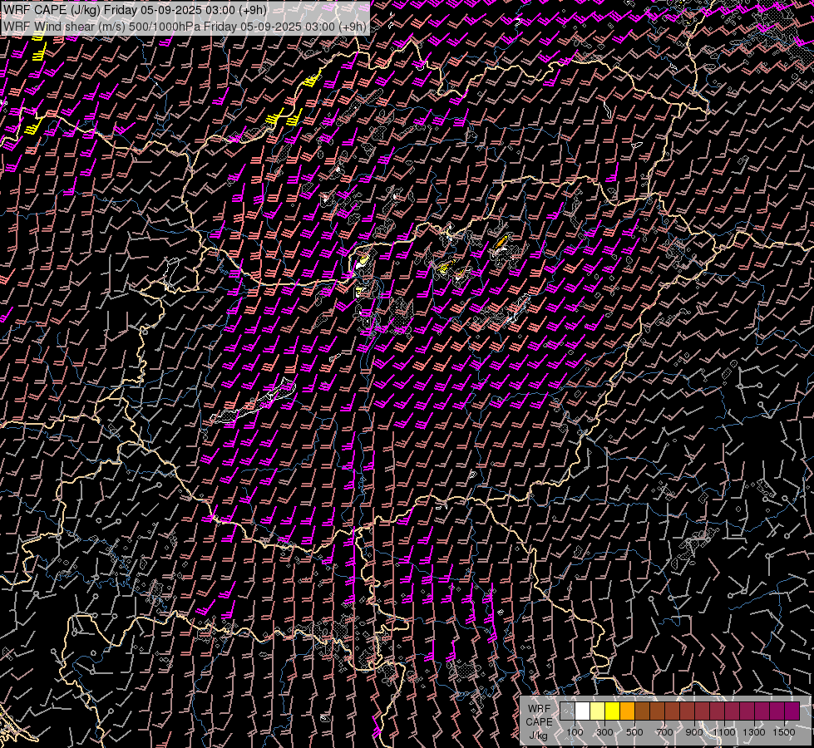Click the first brown swatch right of orange
The height and width of the screenshot is (748, 814).
pos(642,711)
